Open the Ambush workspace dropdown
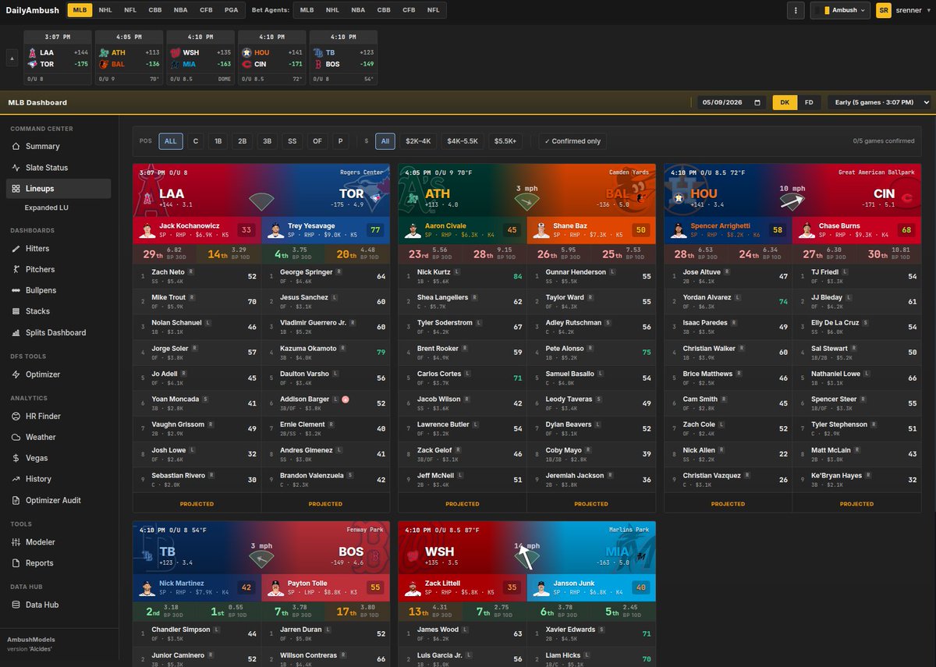Image resolution: width=936 pixels, height=667 pixels. tap(840, 10)
